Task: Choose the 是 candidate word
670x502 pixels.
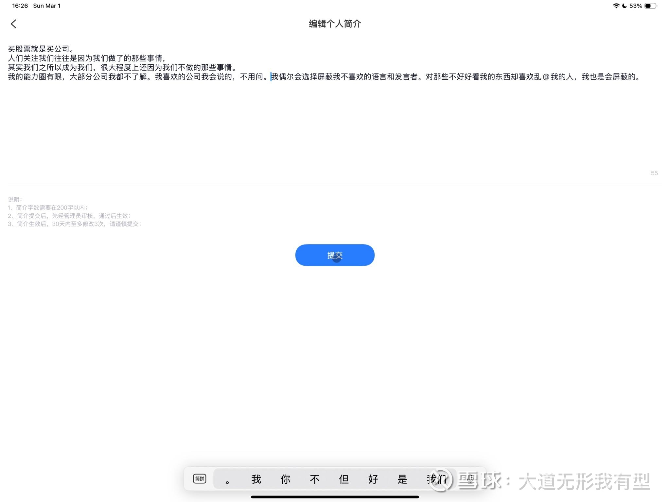Action: (402, 479)
